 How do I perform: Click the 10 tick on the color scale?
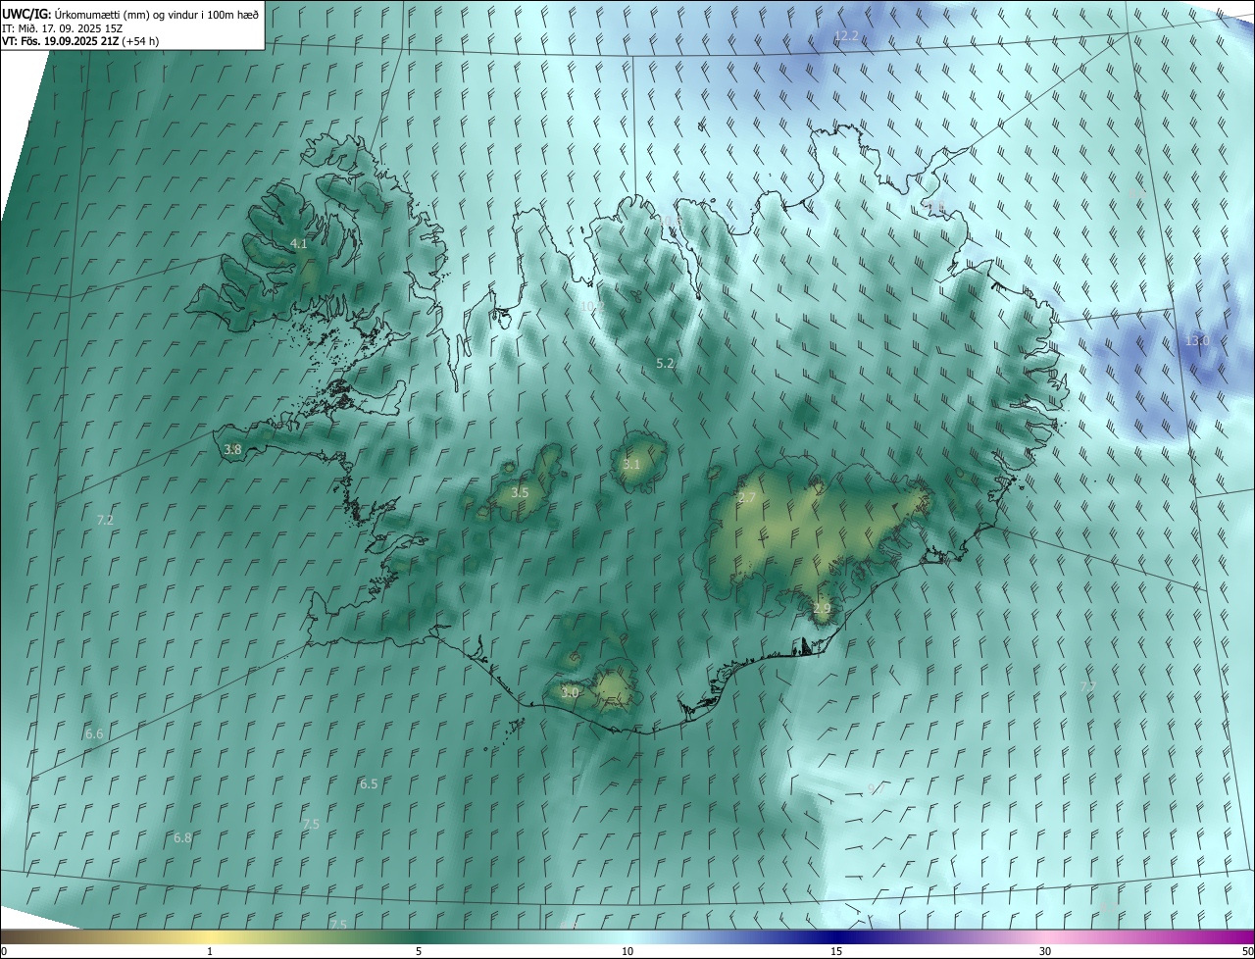click(x=627, y=951)
